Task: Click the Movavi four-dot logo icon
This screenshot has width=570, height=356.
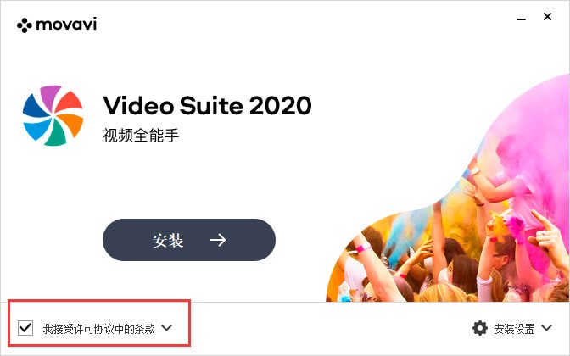Action: [25, 25]
